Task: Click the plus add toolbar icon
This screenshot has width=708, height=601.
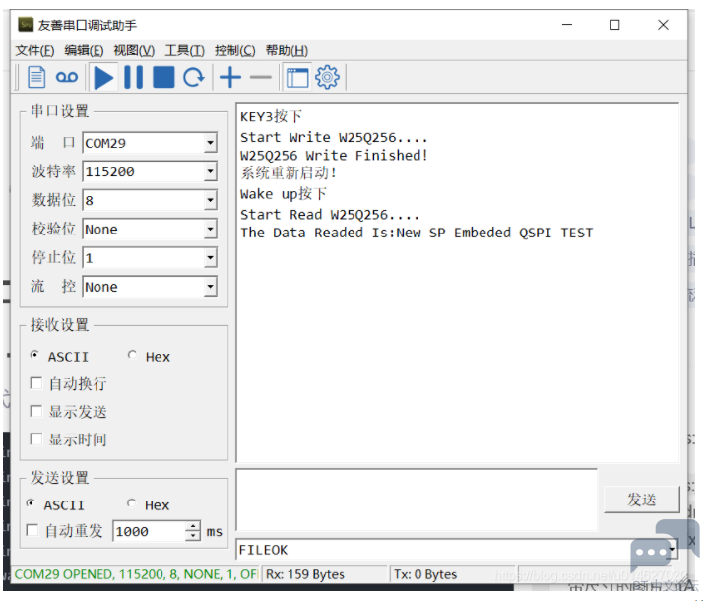Action: (x=229, y=77)
